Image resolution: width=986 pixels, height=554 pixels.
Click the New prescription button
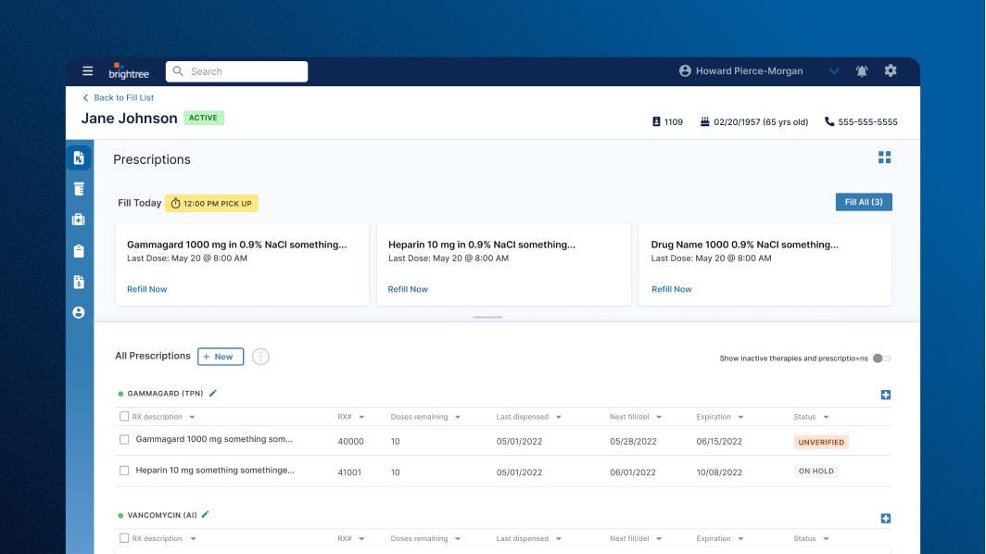[221, 357]
